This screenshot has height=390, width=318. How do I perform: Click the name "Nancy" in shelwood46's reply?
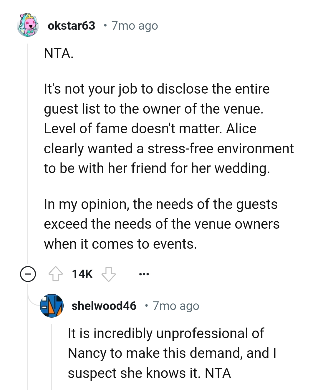point(87,353)
